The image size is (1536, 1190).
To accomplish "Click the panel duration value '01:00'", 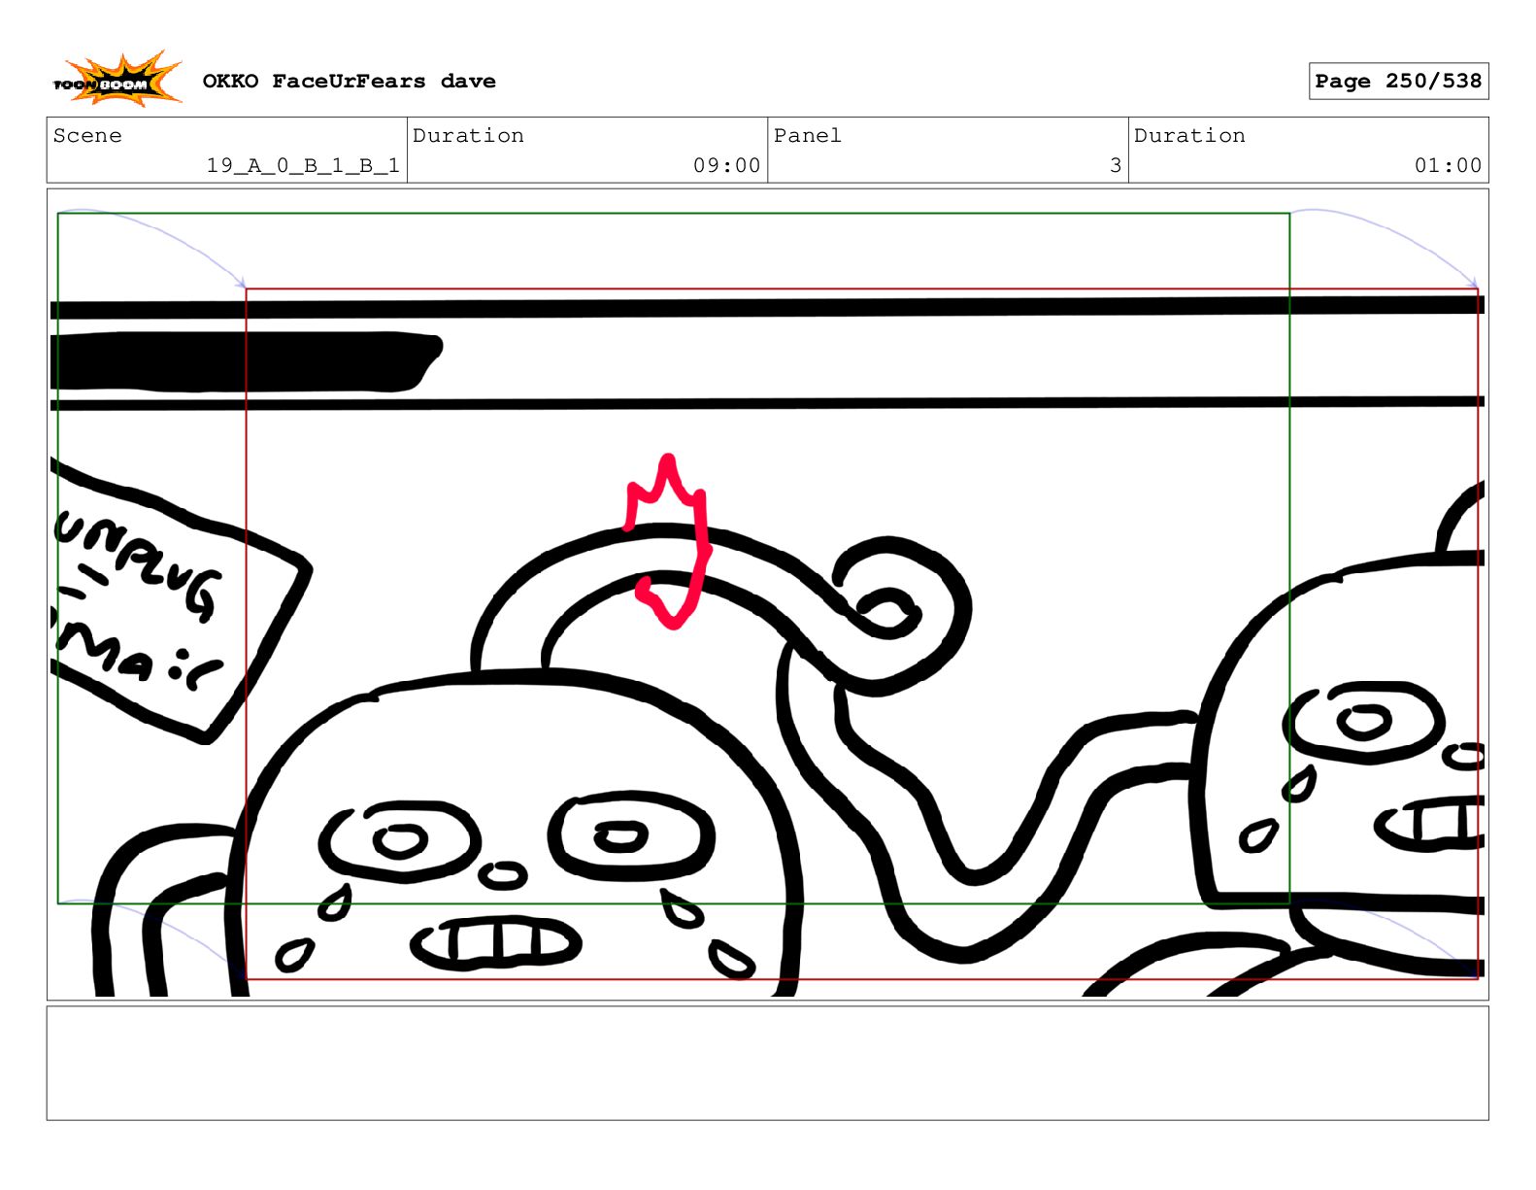I will [1448, 165].
